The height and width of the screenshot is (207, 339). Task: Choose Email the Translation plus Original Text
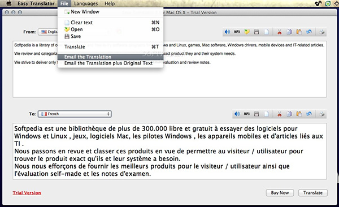click(110, 63)
